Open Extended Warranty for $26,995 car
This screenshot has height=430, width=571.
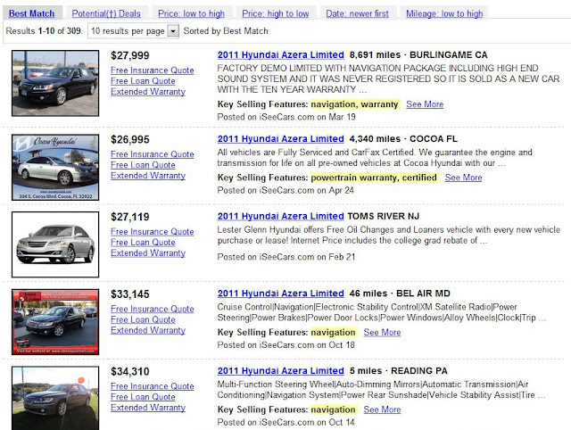click(x=148, y=176)
